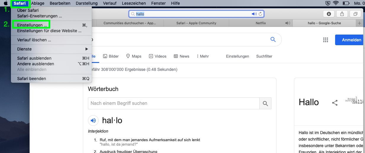
Task: Open the Ablage menu
Action: pos(38,3)
